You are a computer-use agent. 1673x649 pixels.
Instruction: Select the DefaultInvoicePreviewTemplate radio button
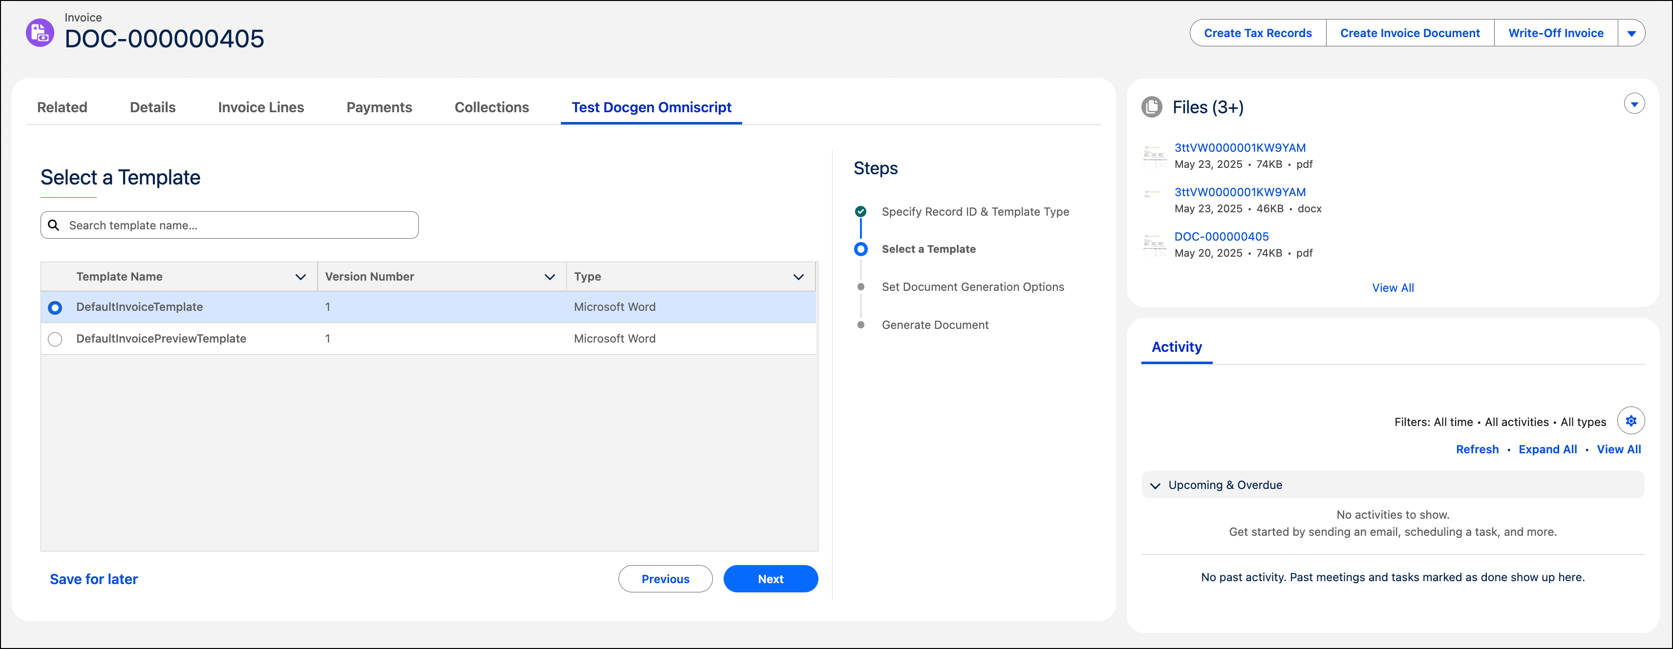(x=55, y=339)
